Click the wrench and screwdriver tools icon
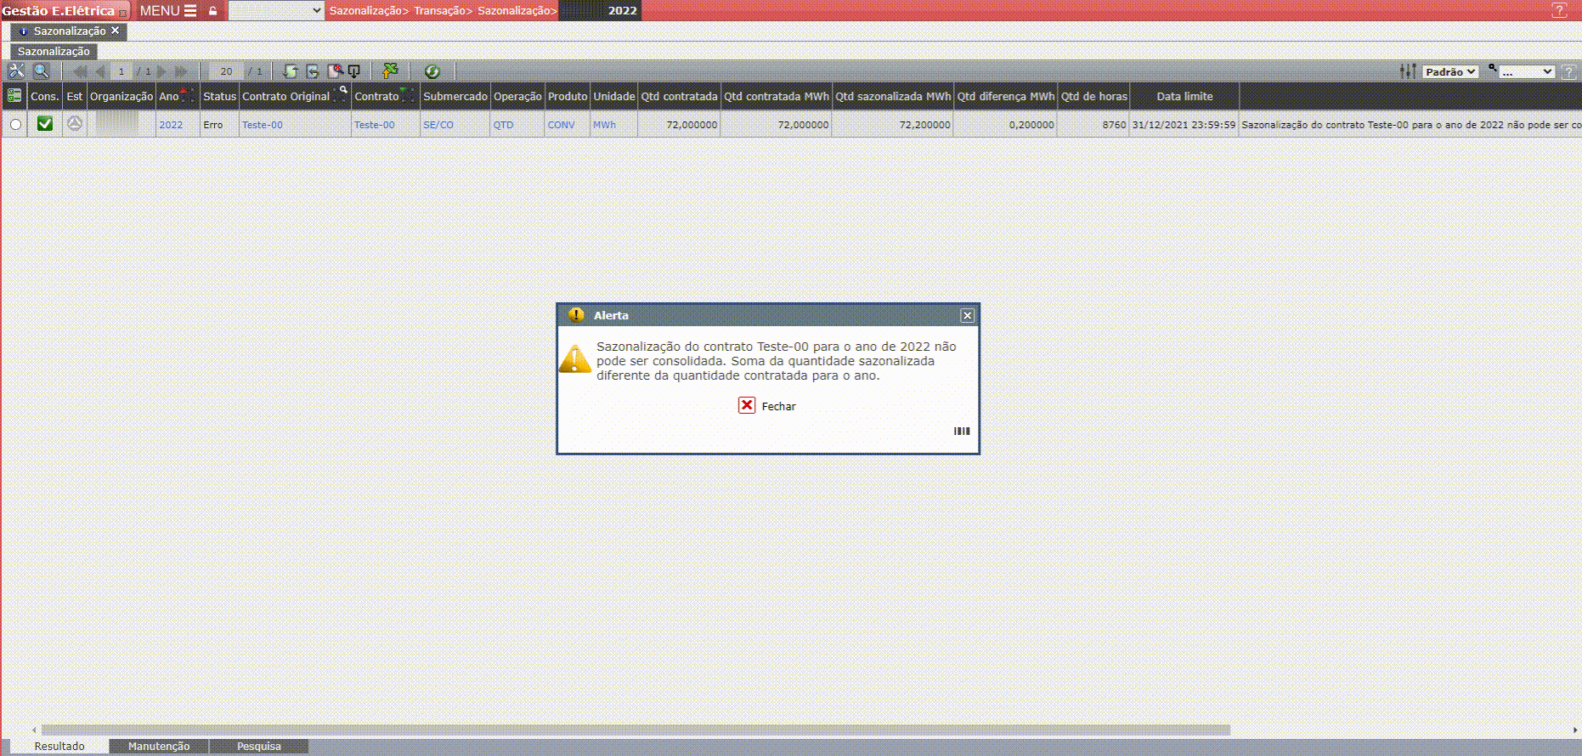This screenshot has height=756, width=1582. (16, 71)
